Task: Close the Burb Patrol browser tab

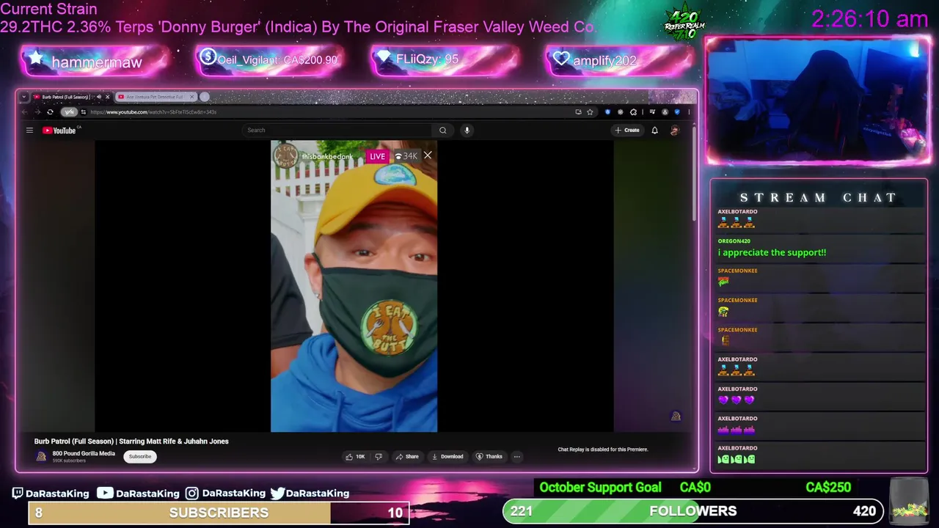Action: coord(107,97)
